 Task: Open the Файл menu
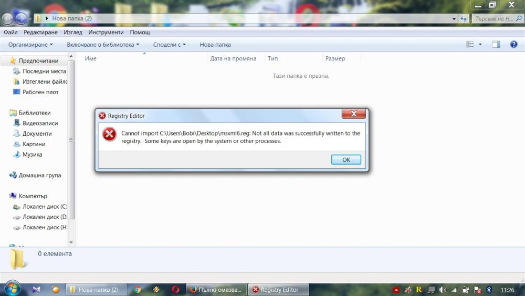pyautogui.click(x=10, y=32)
